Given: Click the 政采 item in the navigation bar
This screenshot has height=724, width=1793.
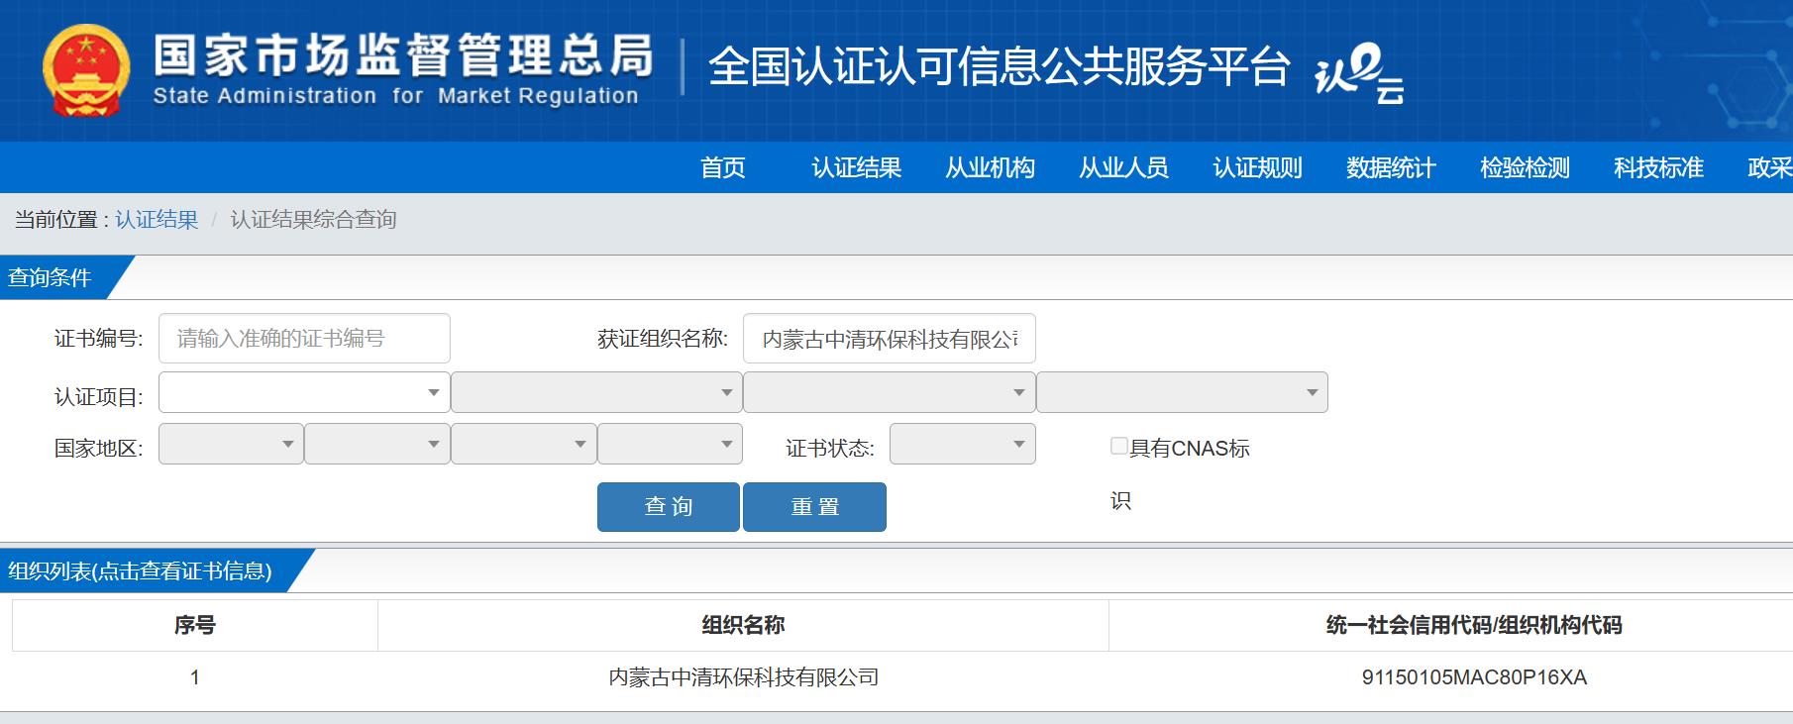Looking at the screenshot, I should 1769,167.
